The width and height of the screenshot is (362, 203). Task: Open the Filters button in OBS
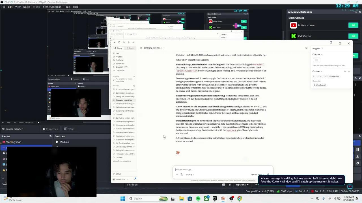[x=69, y=129]
